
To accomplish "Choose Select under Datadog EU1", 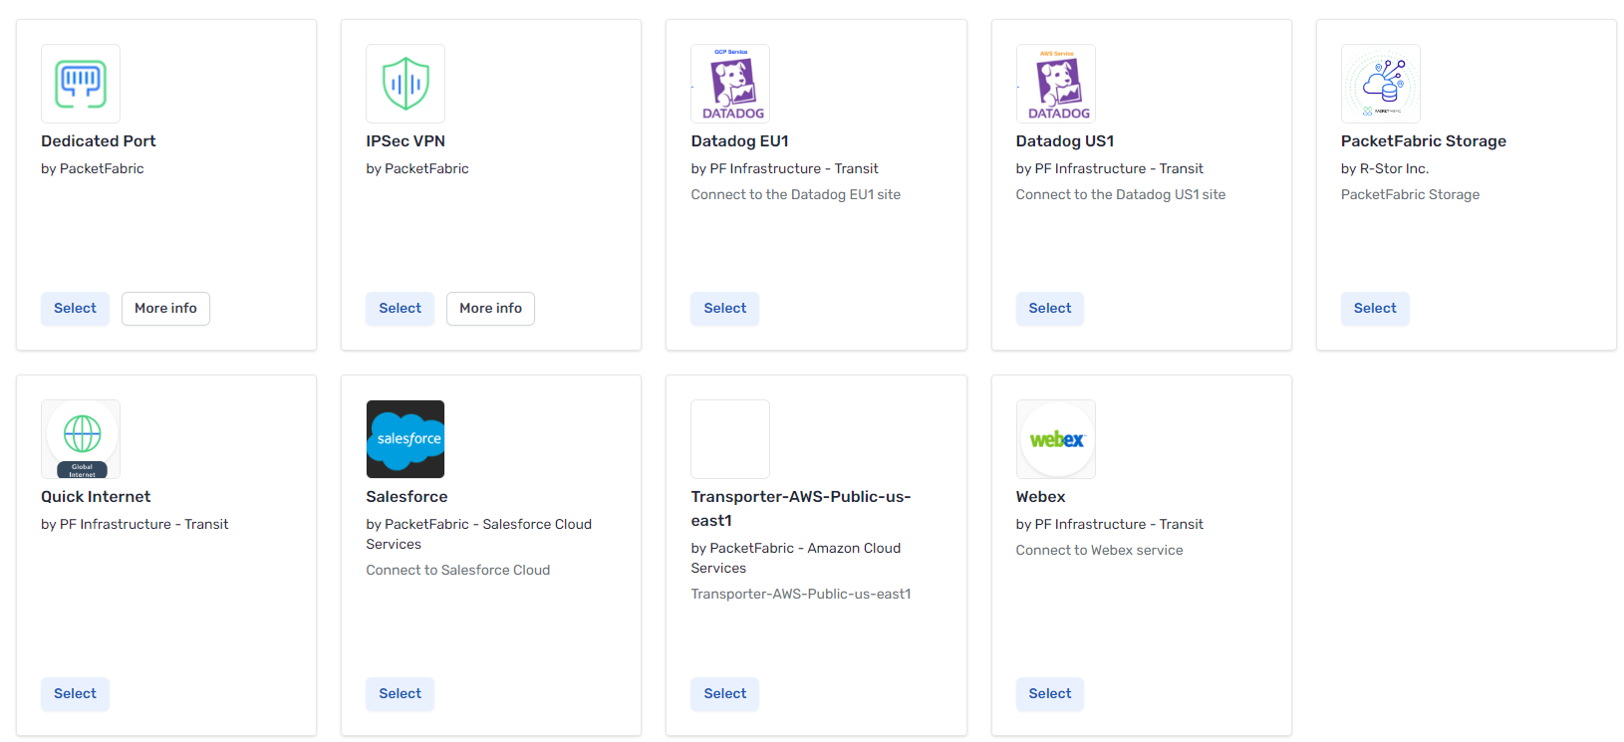I will click(x=724, y=309).
